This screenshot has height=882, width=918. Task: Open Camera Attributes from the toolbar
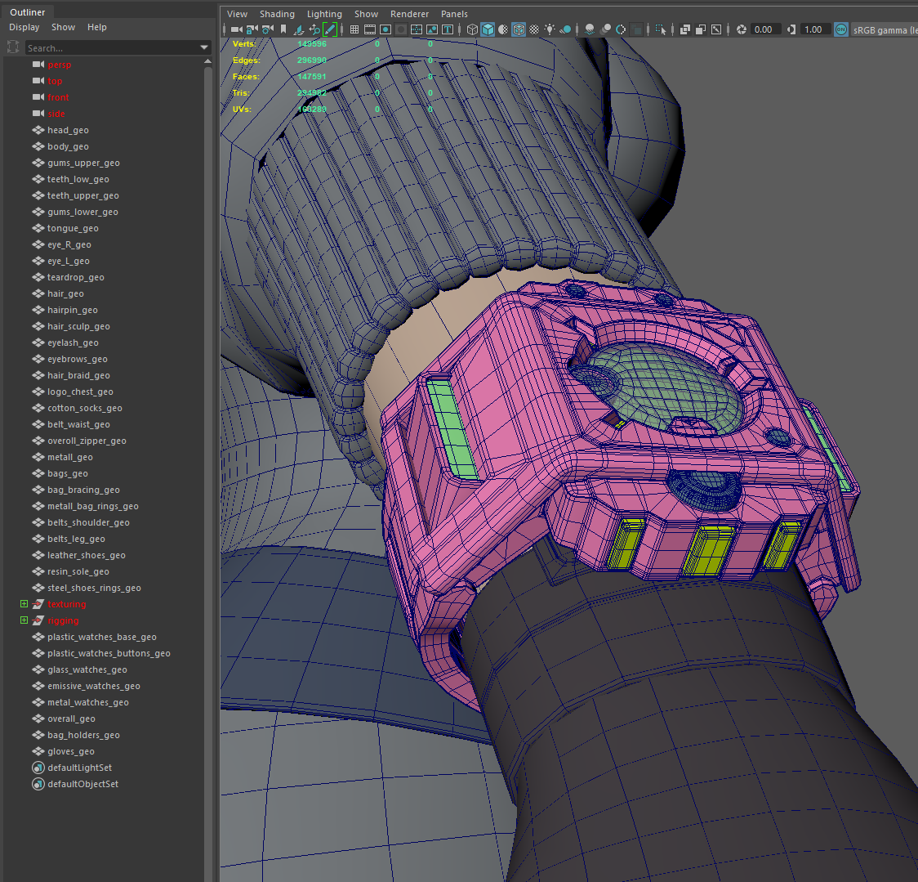click(x=267, y=29)
